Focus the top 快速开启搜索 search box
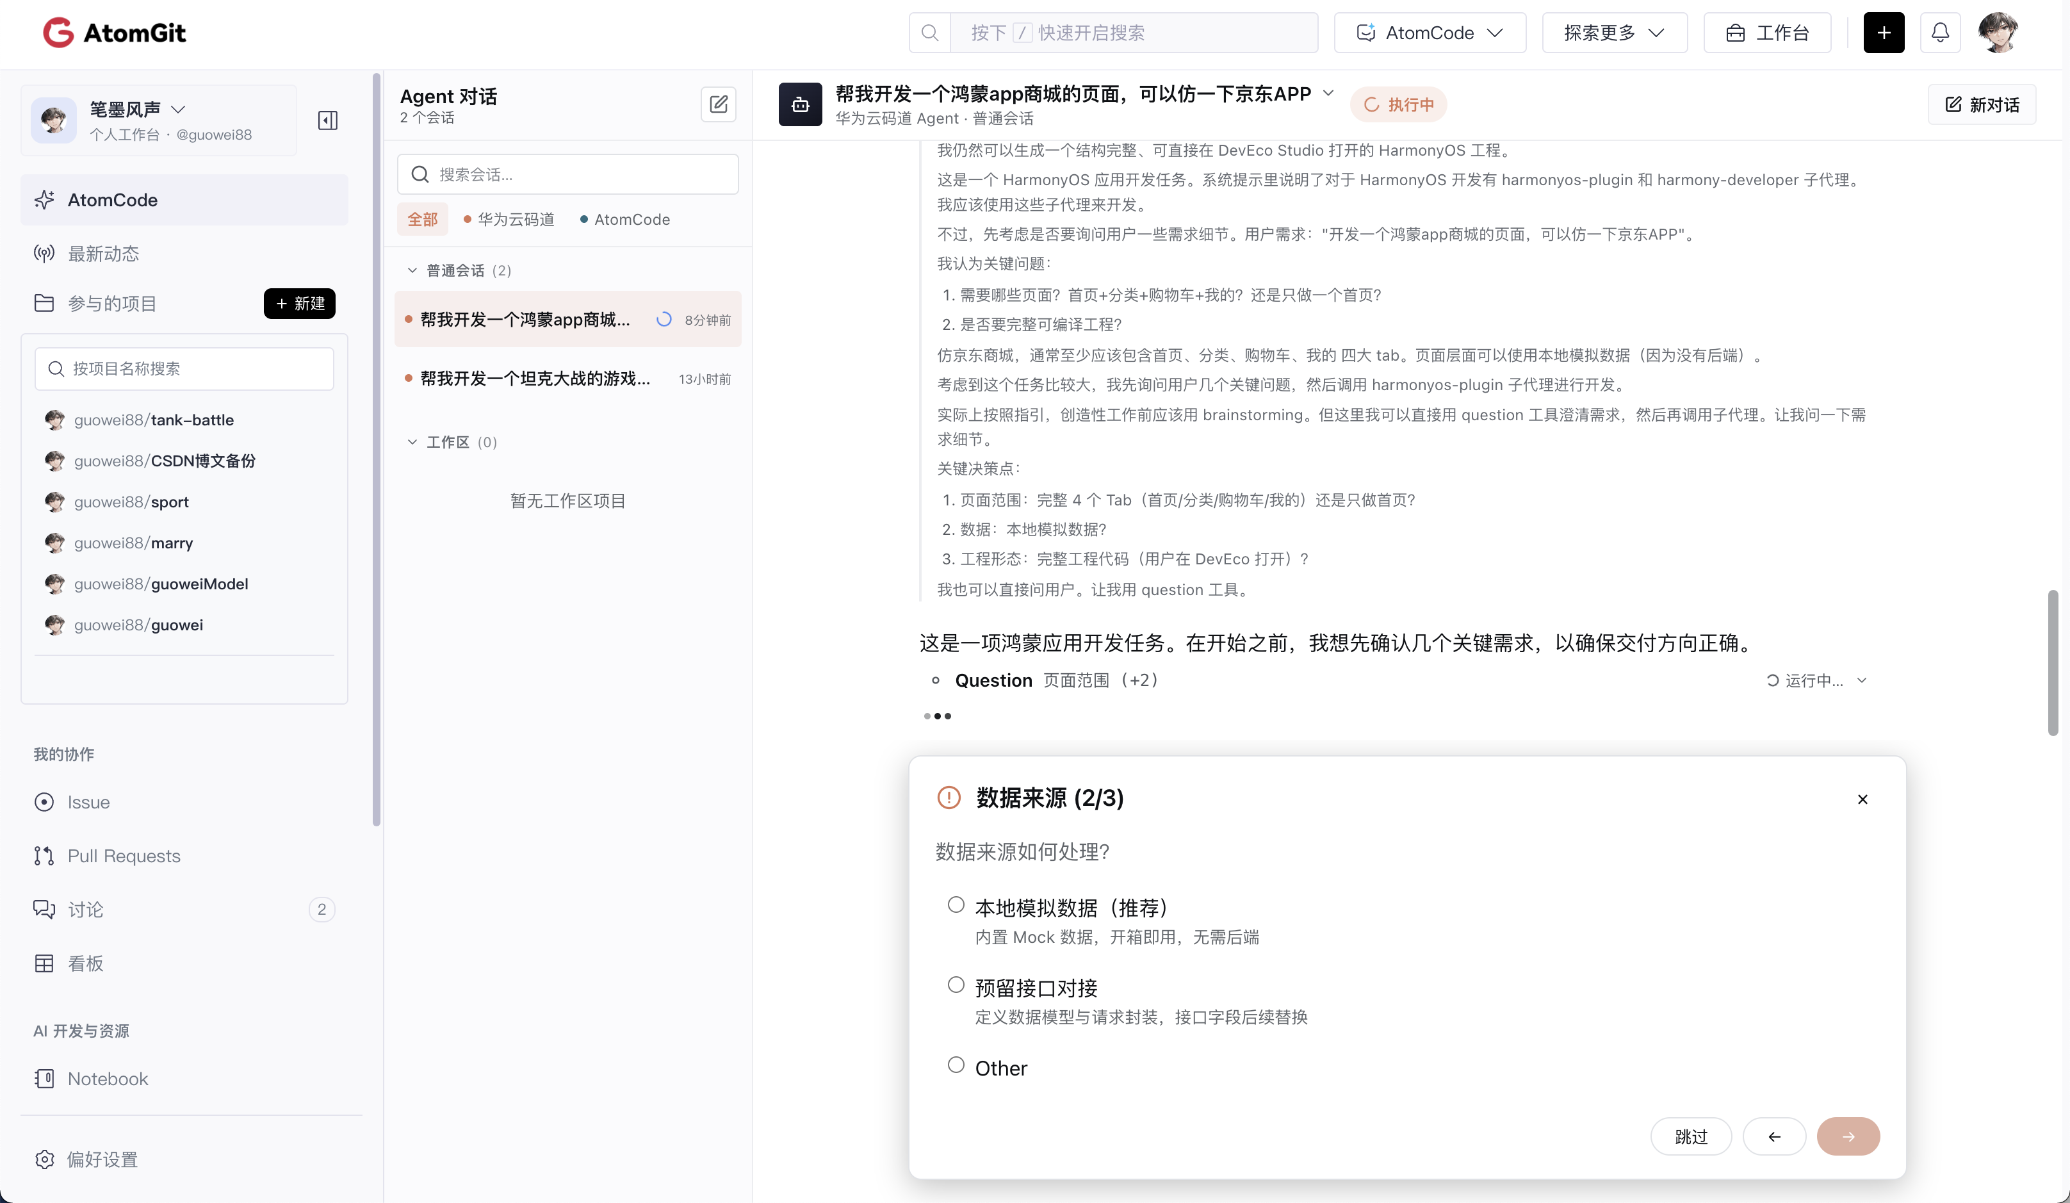The image size is (2070, 1203). [x=1134, y=33]
